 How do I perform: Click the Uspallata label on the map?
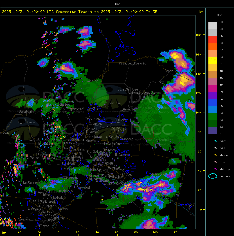pos(26,112)
